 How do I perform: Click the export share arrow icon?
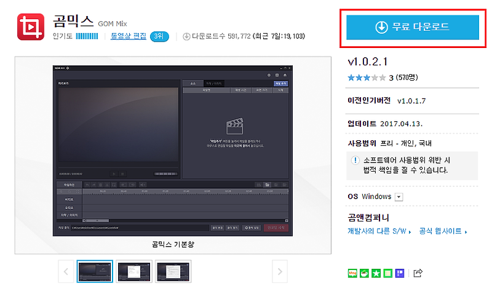click(418, 273)
